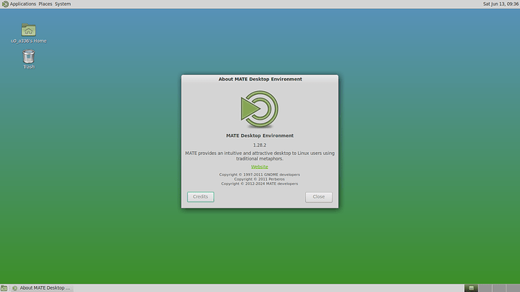This screenshot has height=292, width=520.
Task: Switch to the first workspace in the switcher
Action: pos(471,288)
